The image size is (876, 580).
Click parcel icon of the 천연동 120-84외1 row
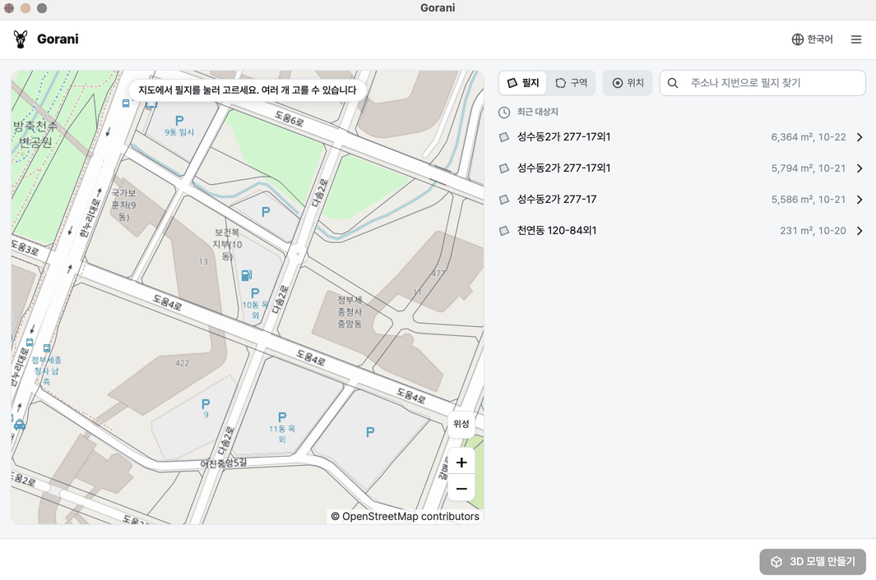pyautogui.click(x=504, y=231)
